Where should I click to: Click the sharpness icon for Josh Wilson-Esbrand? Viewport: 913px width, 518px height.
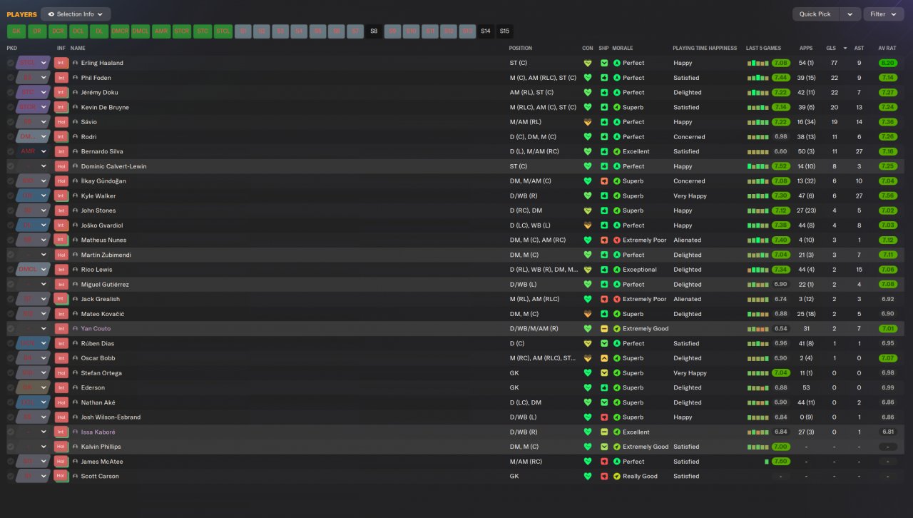604,417
